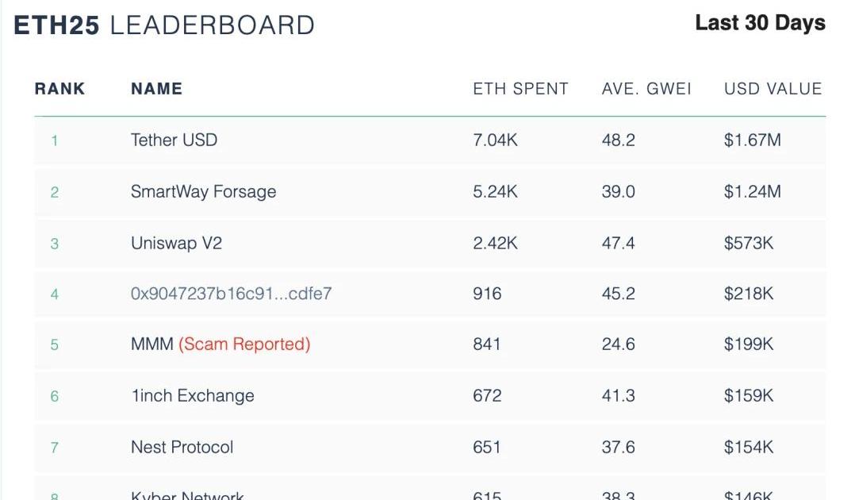Click the MMM name entry

(x=151, y=344)
